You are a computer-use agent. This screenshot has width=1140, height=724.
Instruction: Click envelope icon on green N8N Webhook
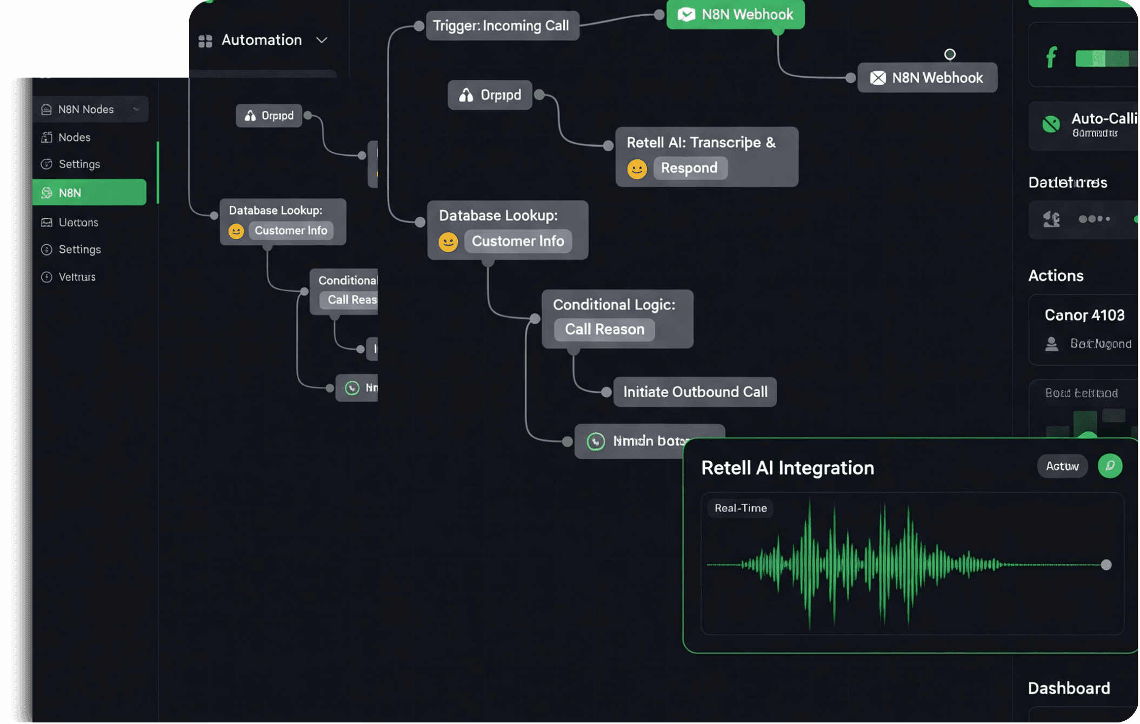686,15
